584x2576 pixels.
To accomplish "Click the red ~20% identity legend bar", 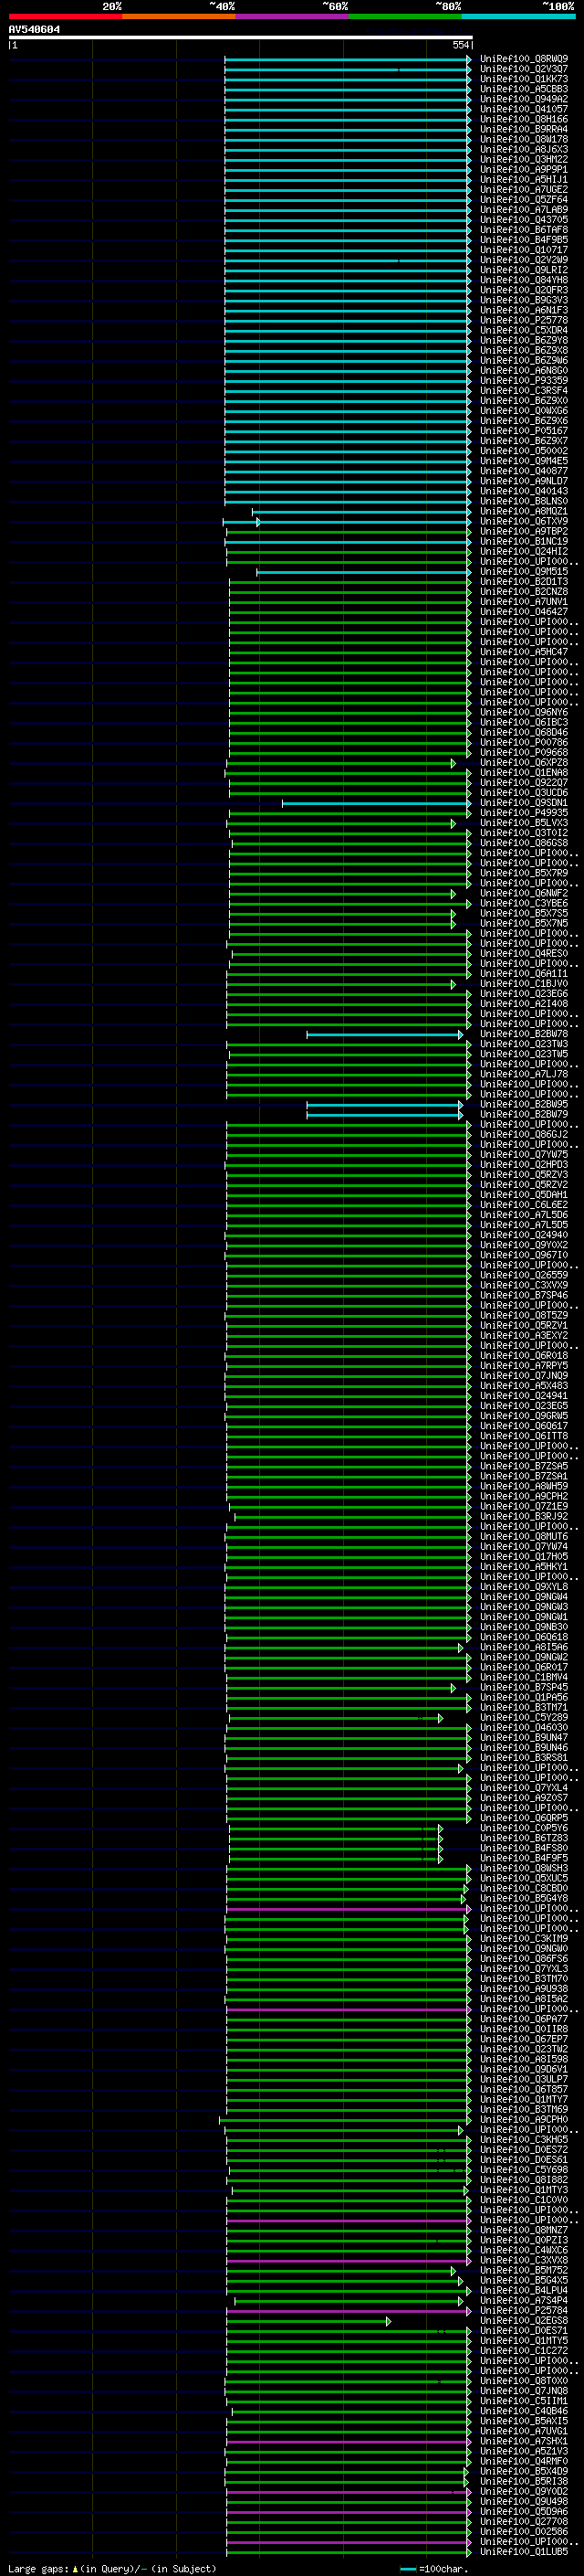I will pyautogui.click(x=66, y=16).
